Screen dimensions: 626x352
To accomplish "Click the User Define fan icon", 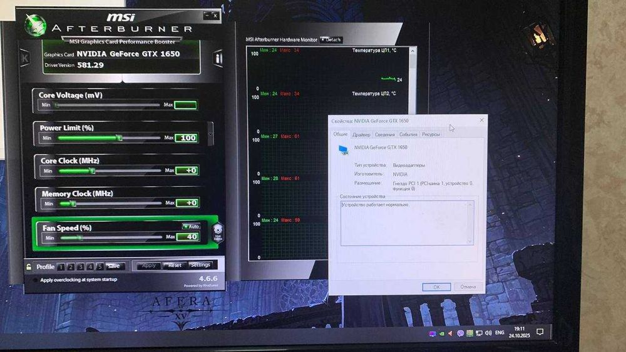I will coord(218,233).
